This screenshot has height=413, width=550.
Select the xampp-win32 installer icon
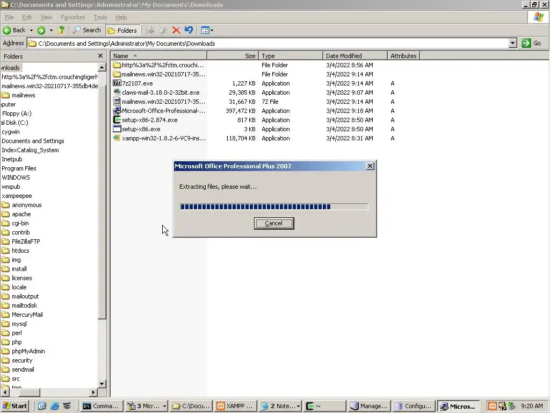pos(117,138)
